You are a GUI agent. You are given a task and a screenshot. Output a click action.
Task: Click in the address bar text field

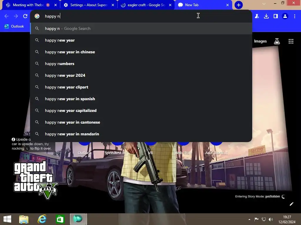pos(141,16)
